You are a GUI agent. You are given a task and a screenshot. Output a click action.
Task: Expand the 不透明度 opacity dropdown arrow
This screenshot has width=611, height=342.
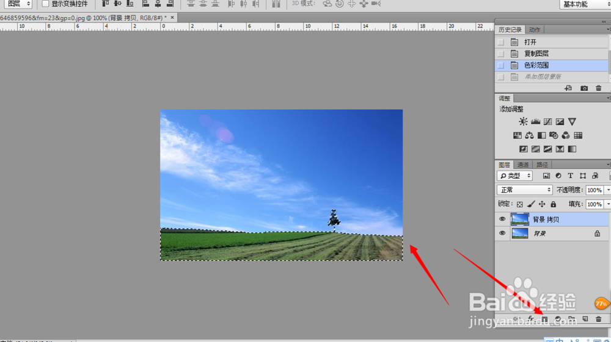coord(608,190)
